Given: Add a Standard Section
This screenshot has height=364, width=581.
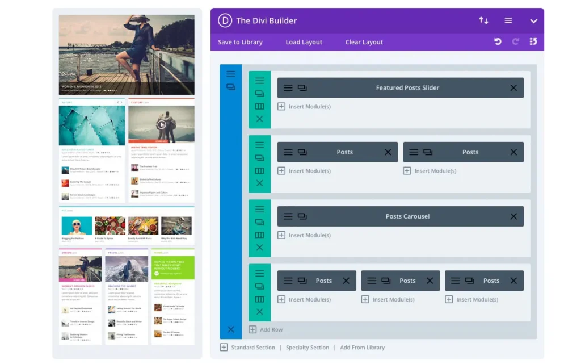Looking at the screenshot, I should [x=247, y=348].
